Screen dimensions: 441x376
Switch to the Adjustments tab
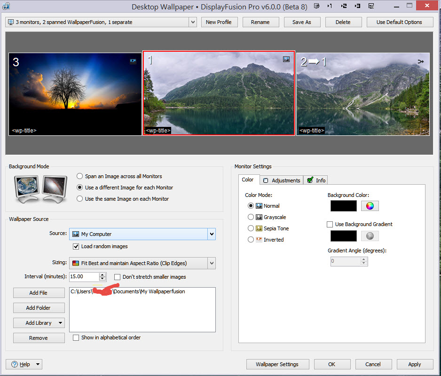click(x=281, y=180)
